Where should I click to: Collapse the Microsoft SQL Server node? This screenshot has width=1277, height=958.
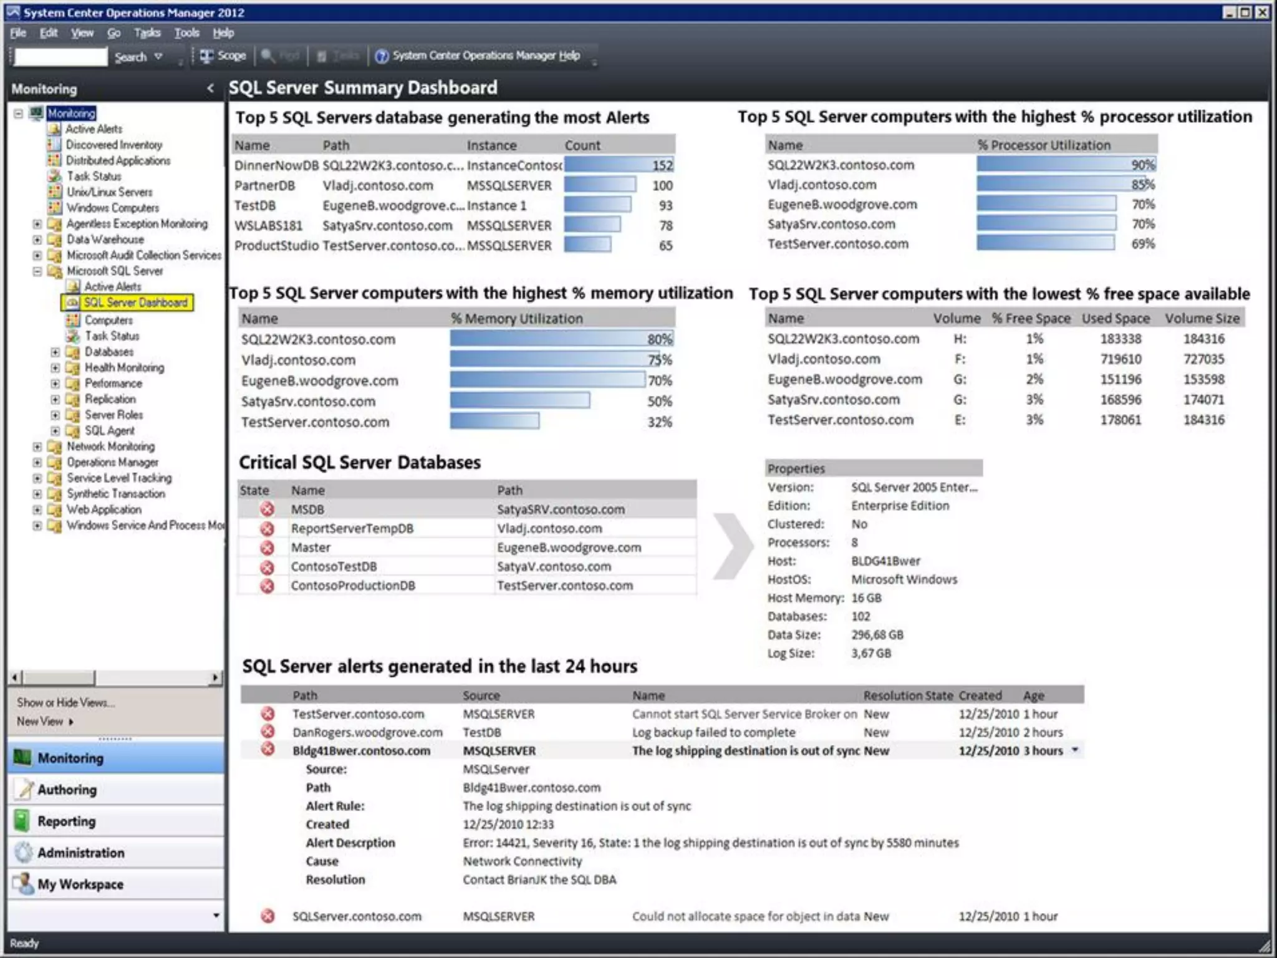coord(37,271)
